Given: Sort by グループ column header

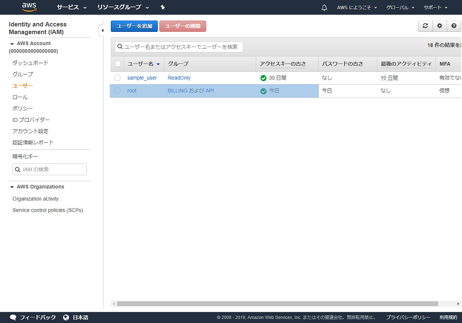Looking at the screenshot, I should pos(178,64).
